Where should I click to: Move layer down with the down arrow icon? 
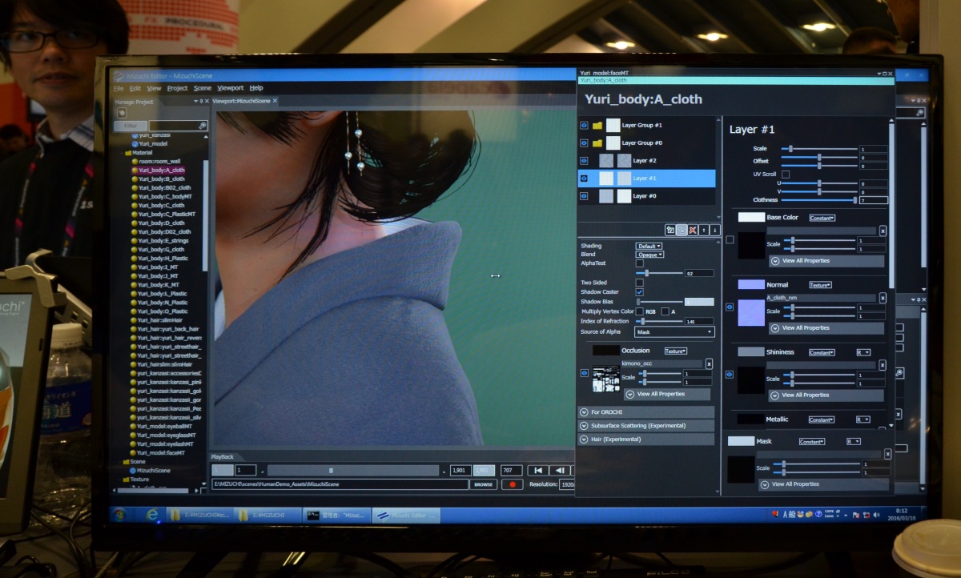click(714, 230)
